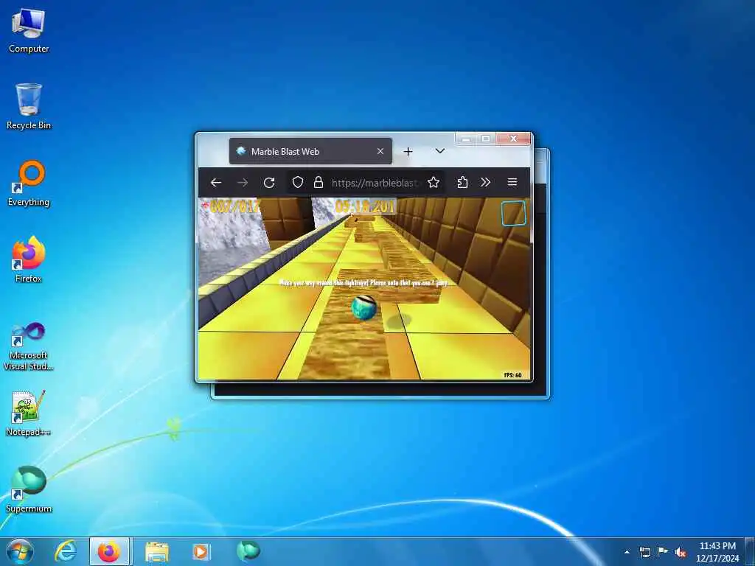Viewport: 755px width, 566px height.
Task: Open the tracking protection shield icon
Action: tap(298, 183)
